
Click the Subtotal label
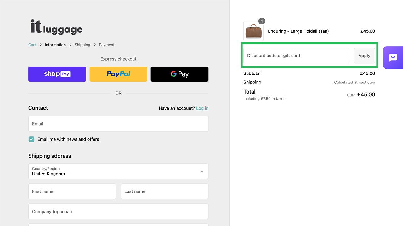(252, 73)
